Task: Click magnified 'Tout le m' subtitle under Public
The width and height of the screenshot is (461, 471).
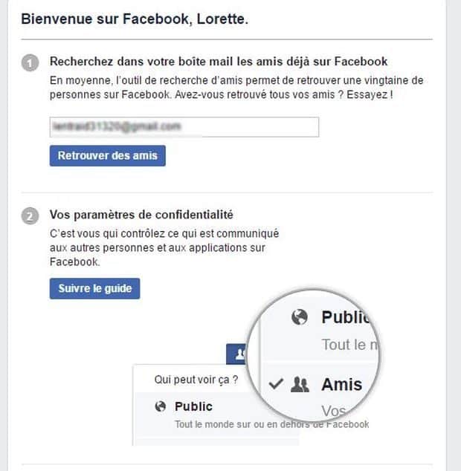Action: click(349, 345)
